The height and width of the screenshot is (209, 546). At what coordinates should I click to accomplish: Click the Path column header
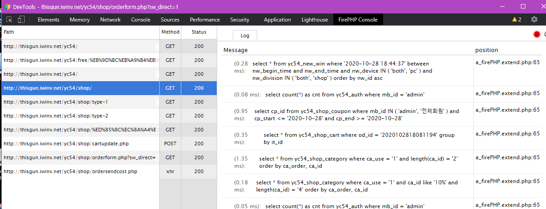[9, 32]
